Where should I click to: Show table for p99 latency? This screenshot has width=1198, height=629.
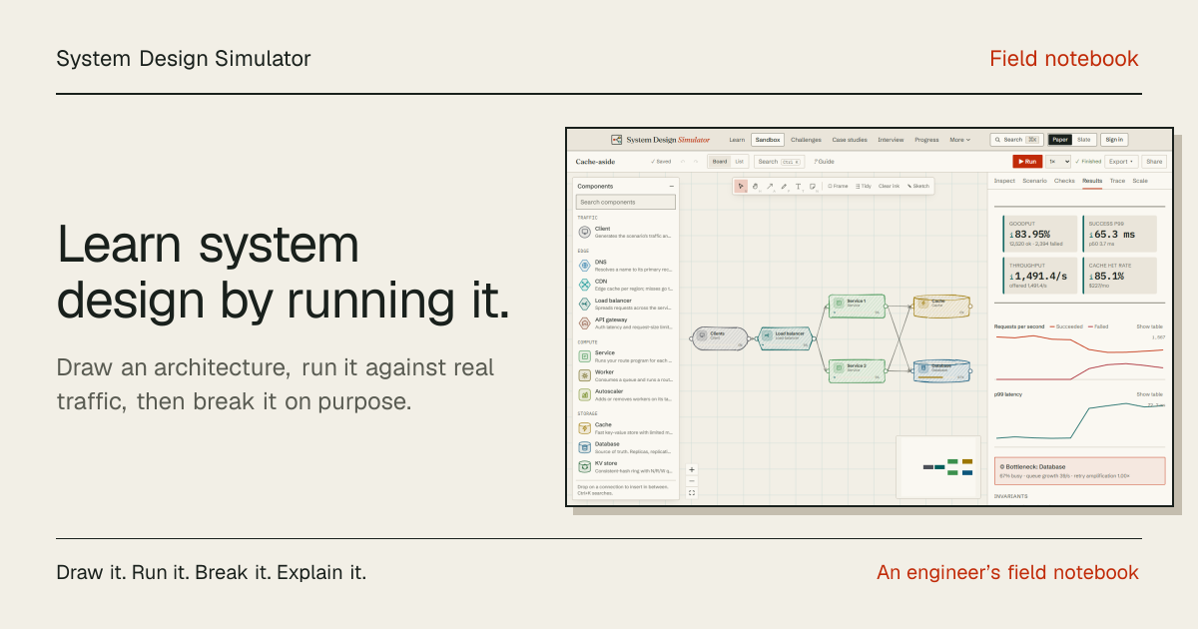[x=1150, y=394]
